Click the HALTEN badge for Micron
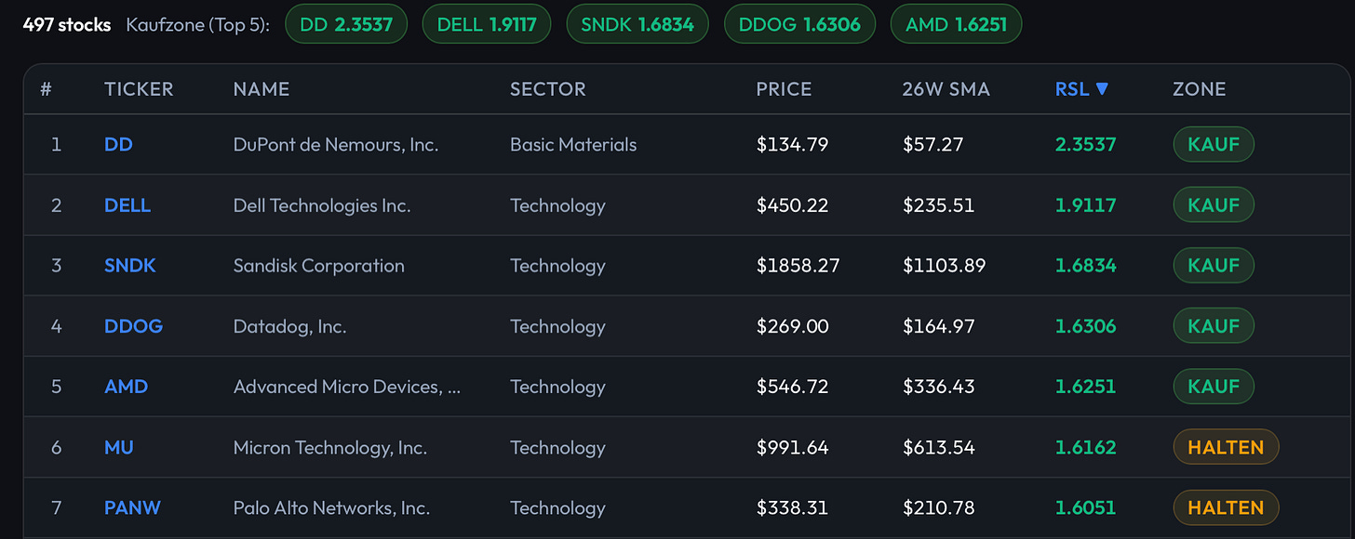1355x539 pixels. [x=1227, y=447]
